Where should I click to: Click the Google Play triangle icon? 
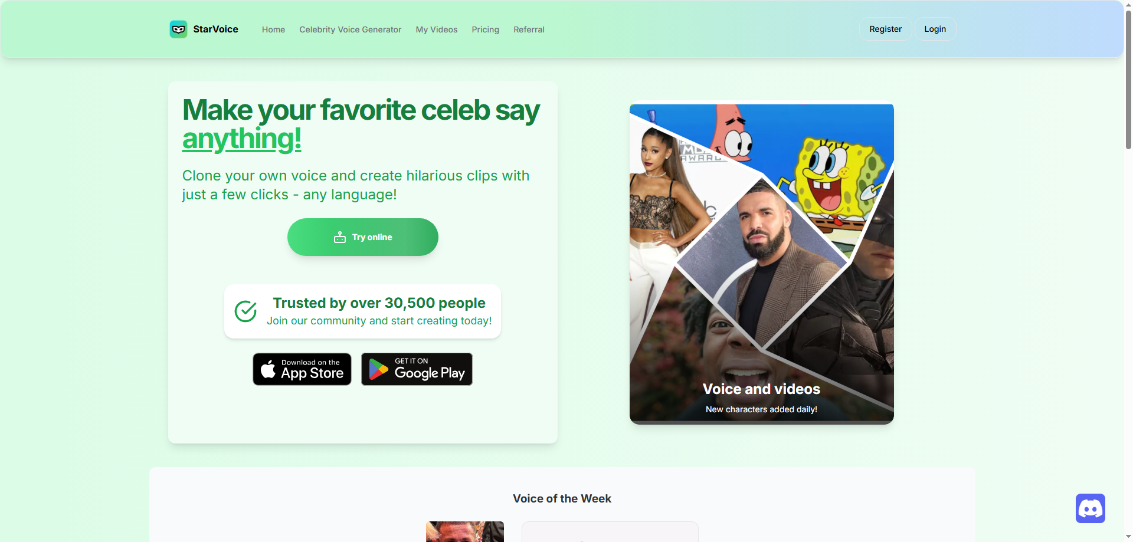pos(378,370)
